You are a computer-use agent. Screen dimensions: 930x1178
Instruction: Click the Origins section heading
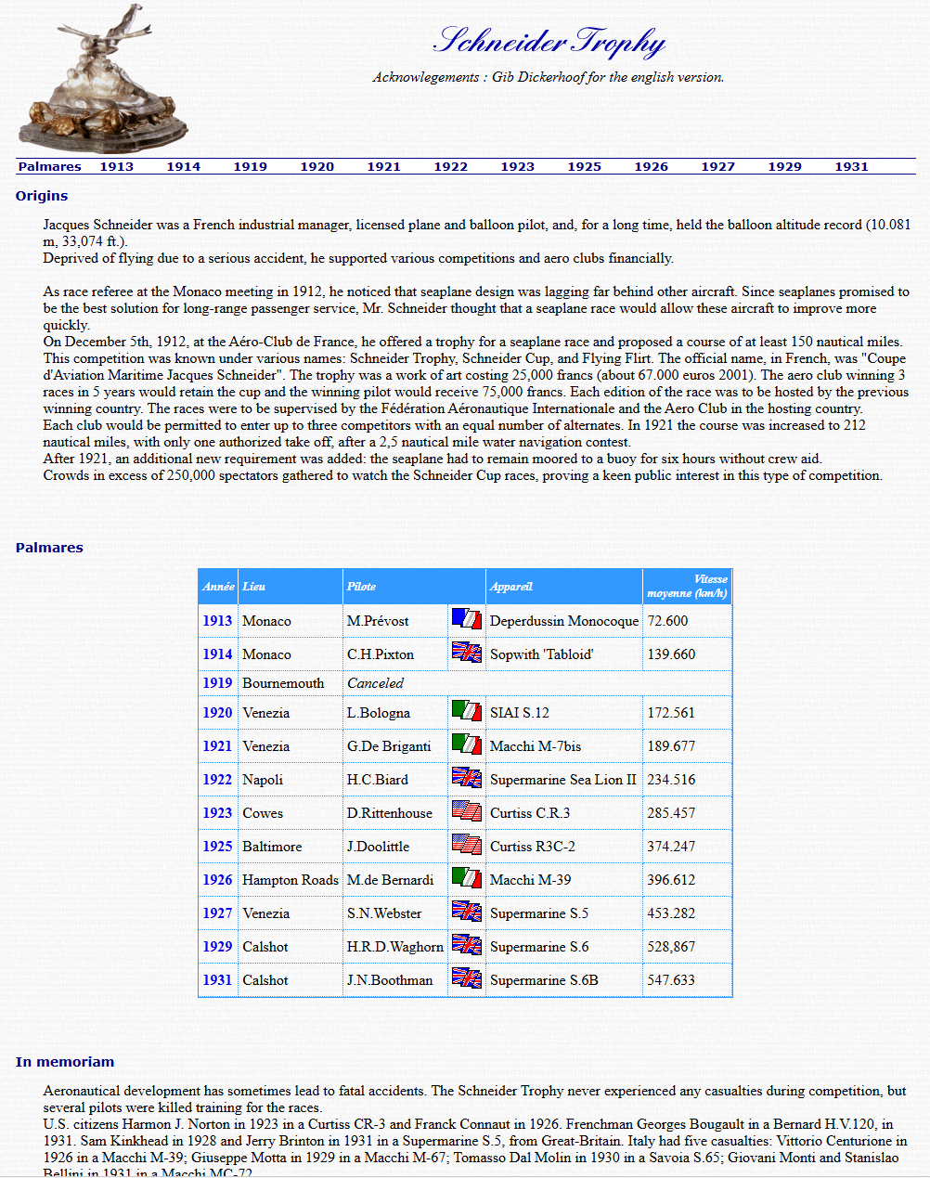[x=42, y=196]
